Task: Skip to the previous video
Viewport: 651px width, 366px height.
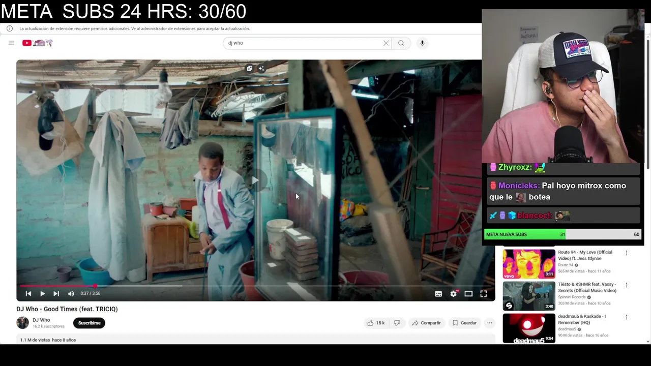Action: tap(28, 293)
